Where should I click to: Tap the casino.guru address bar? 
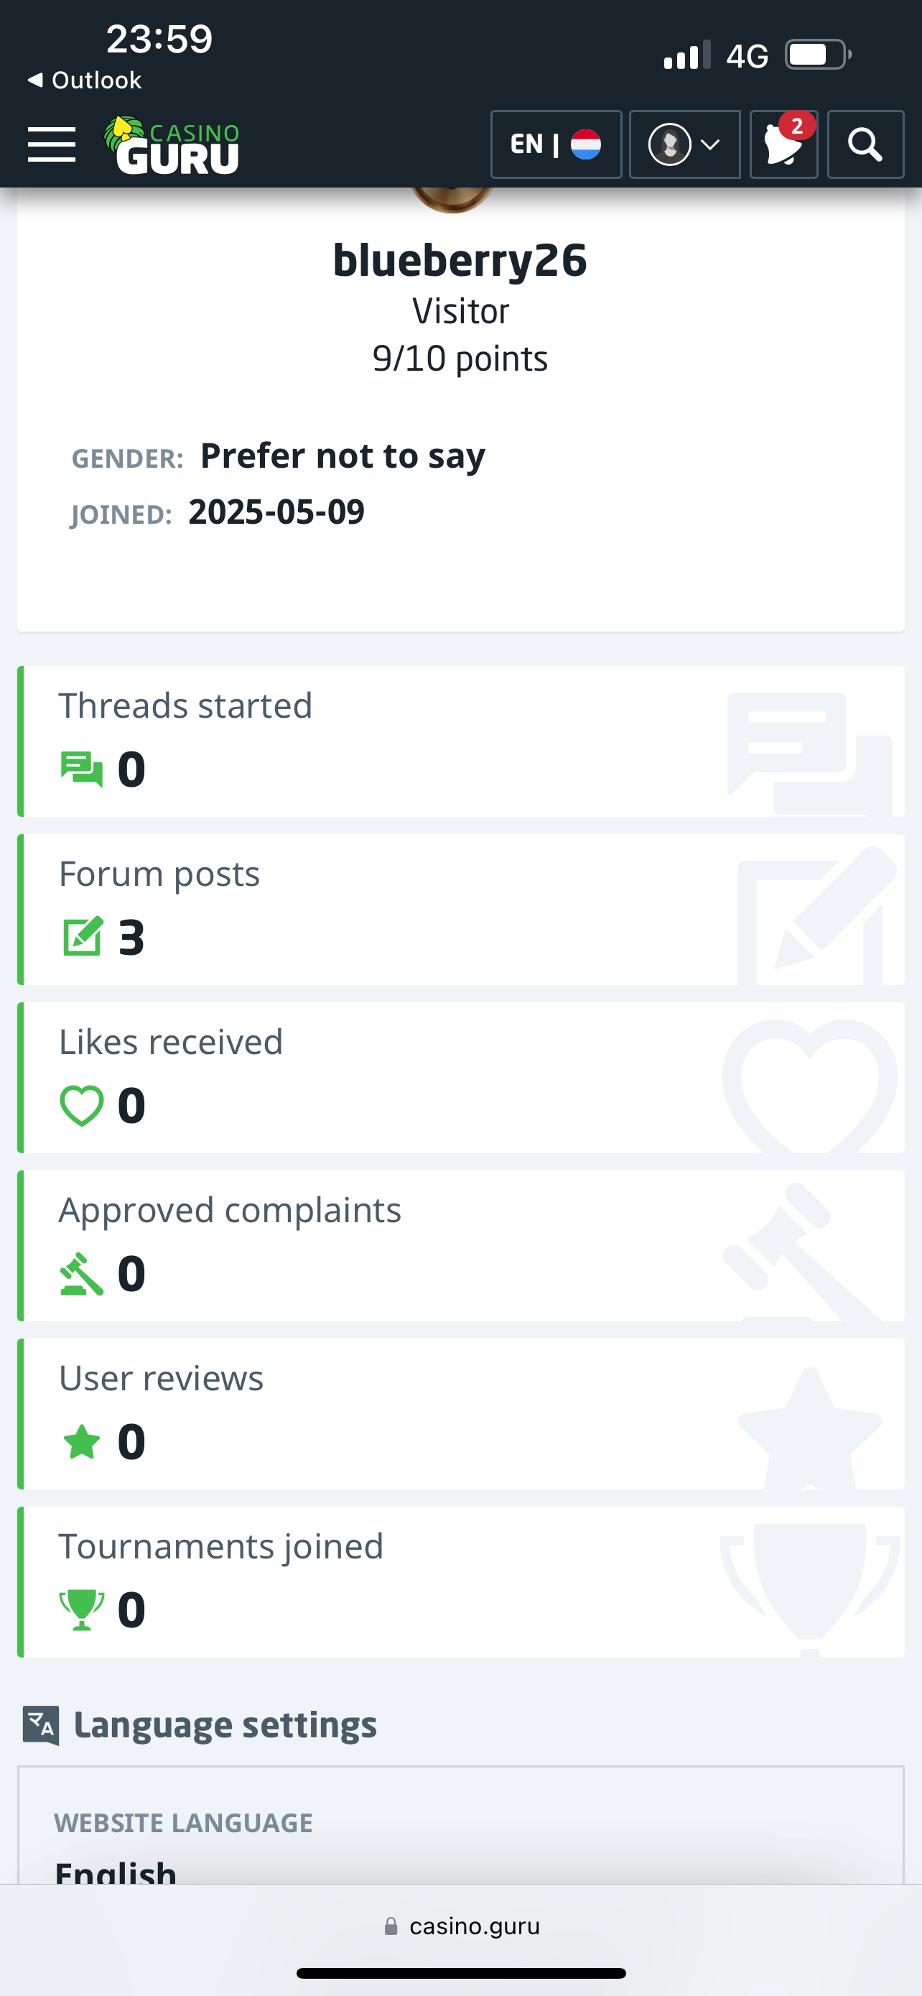(462, 1926)
